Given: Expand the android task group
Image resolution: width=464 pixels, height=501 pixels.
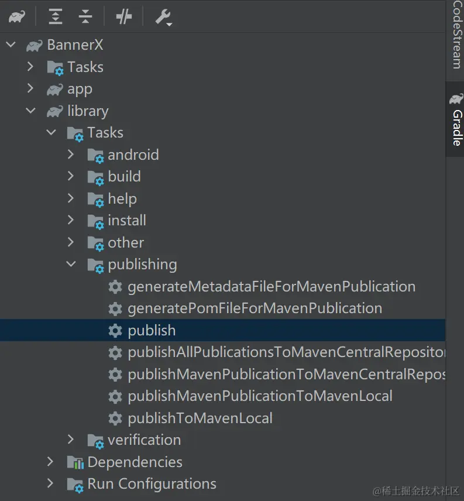Looking at the screenshot, I should (71, 155).
